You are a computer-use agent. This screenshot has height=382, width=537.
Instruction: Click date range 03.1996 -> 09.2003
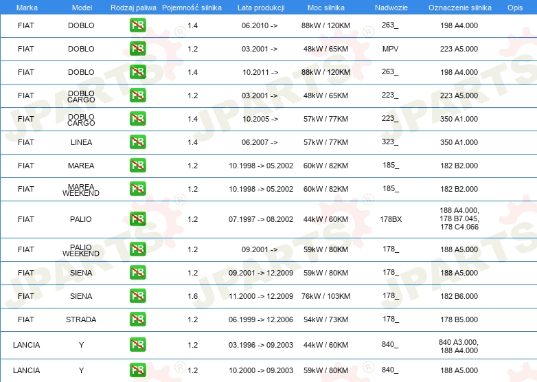tap(261, 345)
